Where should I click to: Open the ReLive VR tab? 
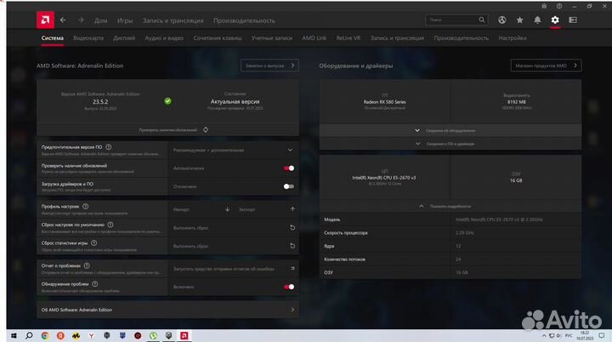348,38
